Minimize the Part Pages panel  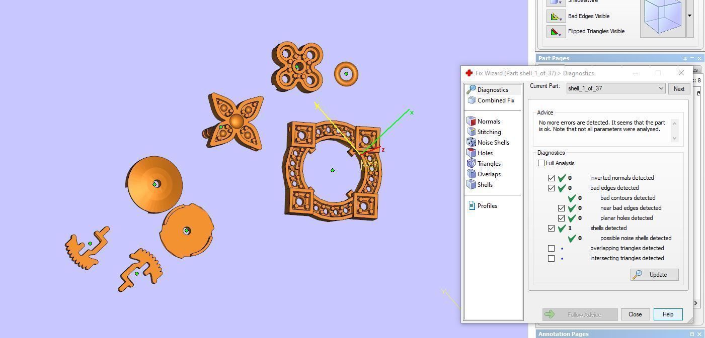[692, 58]
